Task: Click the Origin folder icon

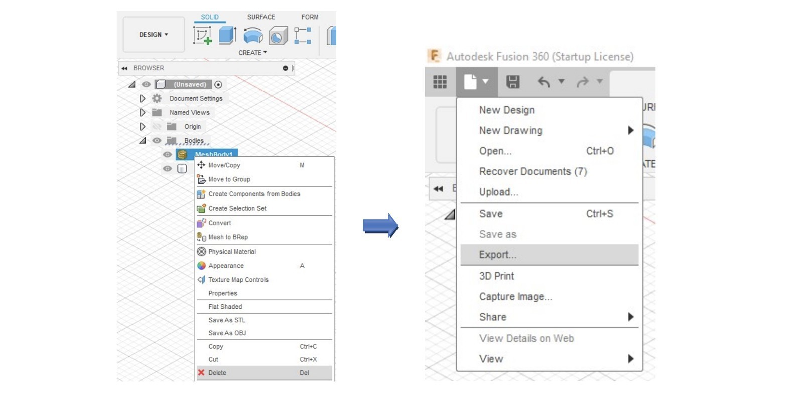Action: pos(172,126)
